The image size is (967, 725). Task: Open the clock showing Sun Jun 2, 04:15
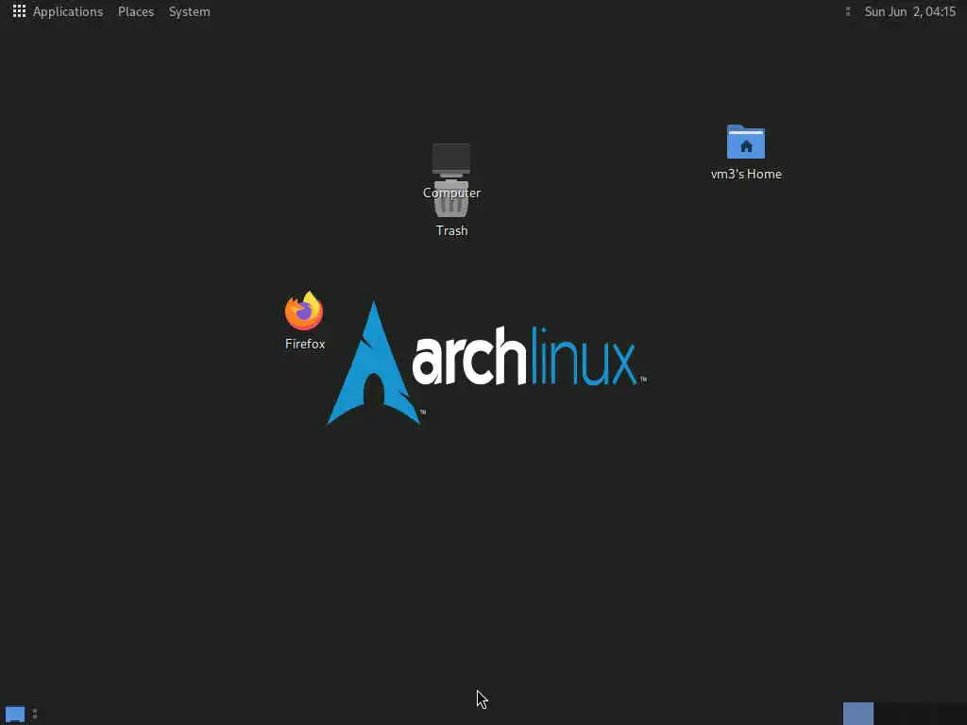coord(909,11)
